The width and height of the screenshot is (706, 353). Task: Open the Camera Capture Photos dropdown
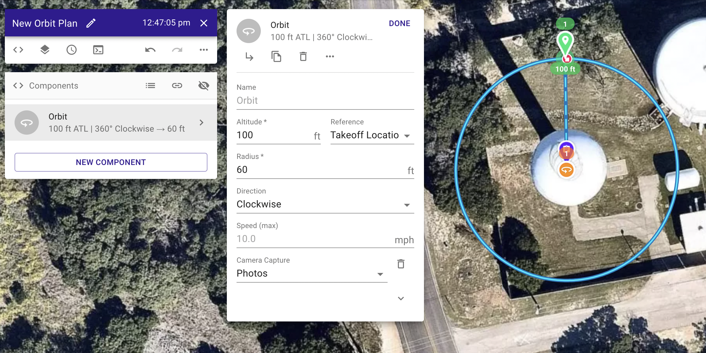click(x=312, y=274)
